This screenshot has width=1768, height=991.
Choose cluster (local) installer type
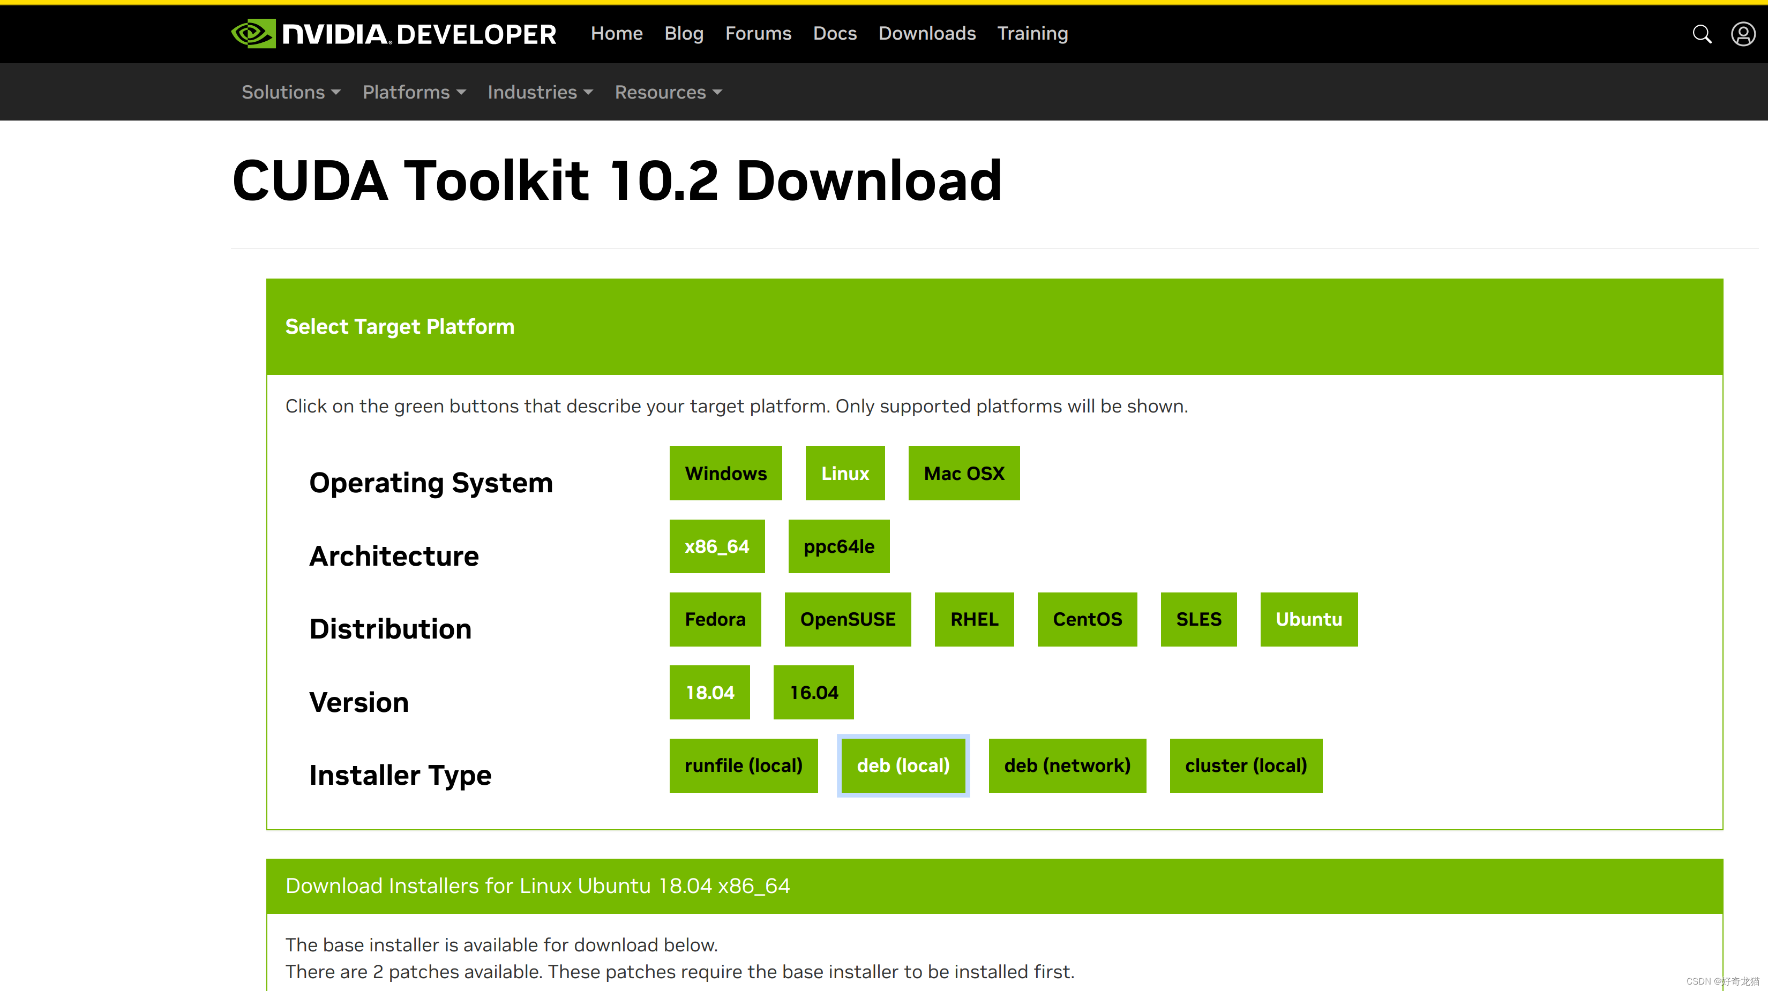pyautogui.click(x=1246, y=765)
